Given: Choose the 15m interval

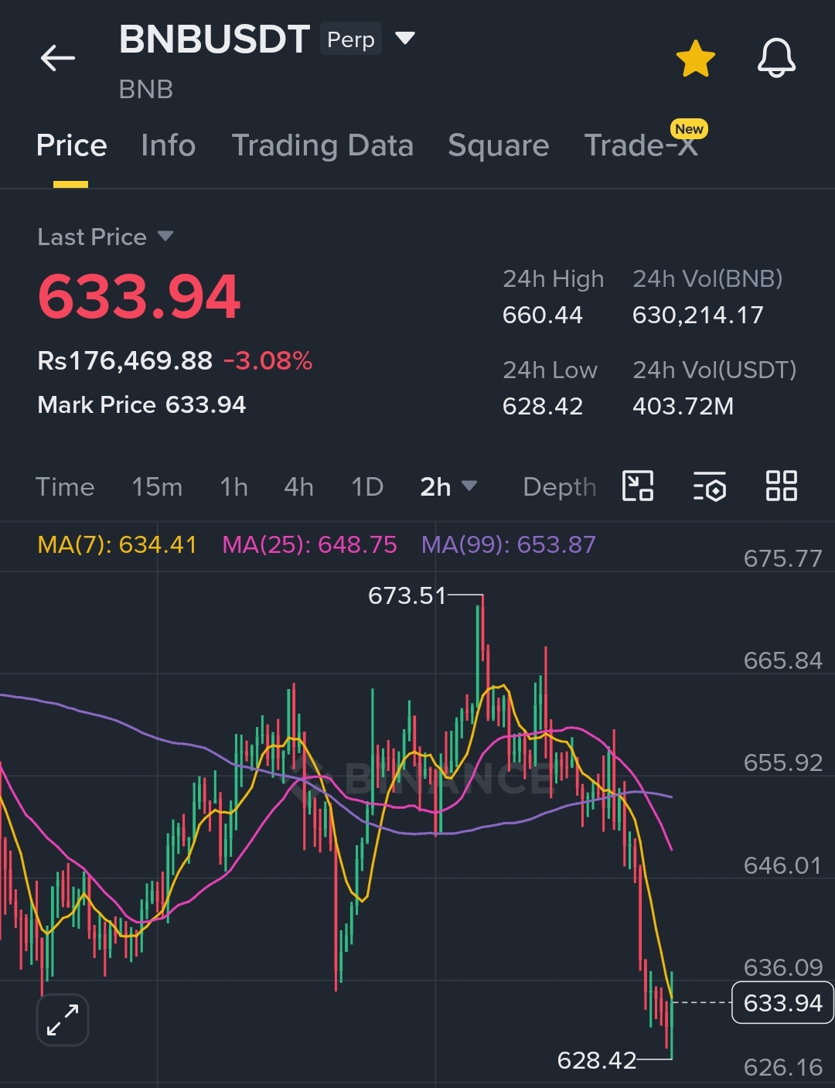Looking at the screenshot, I should pos(157,487).
